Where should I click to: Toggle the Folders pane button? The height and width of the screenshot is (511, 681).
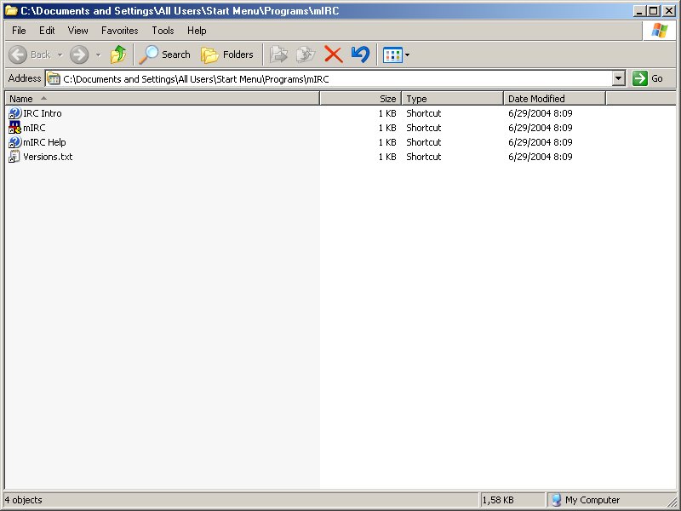tap(227, 55)
